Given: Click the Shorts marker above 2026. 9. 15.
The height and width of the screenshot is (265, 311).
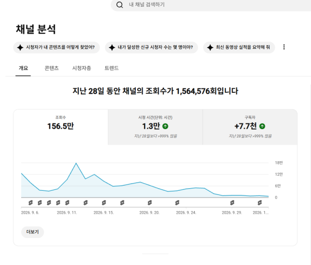Looking at the screenshot, I should pos(104,203).
